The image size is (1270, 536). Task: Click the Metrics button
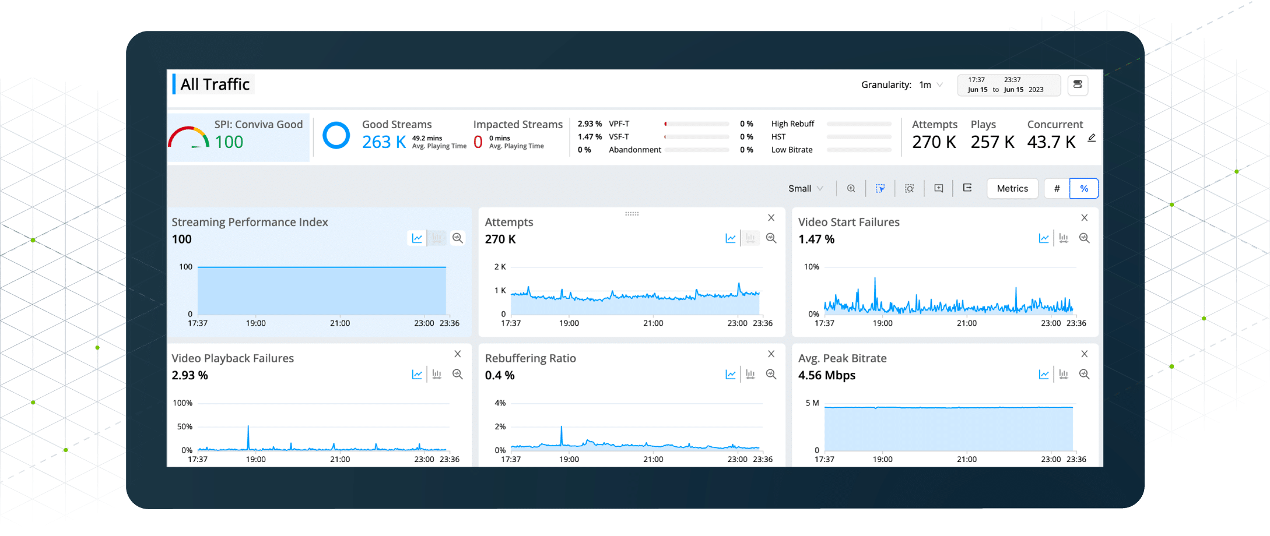tap(1012, 189)
